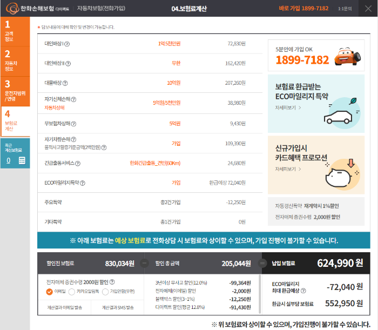Open help icon next to 자기차량손해
The width and height of the screenshot is (378, 330).
point(73,139)
